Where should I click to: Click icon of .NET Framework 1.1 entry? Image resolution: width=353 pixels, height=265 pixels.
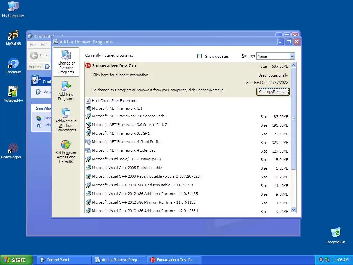(88, 108)
